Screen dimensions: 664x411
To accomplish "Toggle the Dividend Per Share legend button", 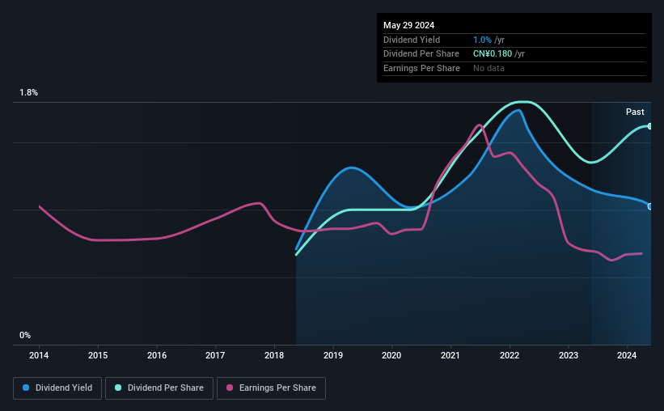I will (159, 388).
